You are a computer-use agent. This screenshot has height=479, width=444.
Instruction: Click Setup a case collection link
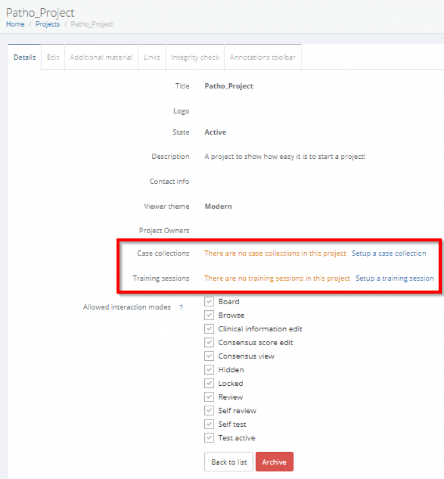click(x=389, y=254)
